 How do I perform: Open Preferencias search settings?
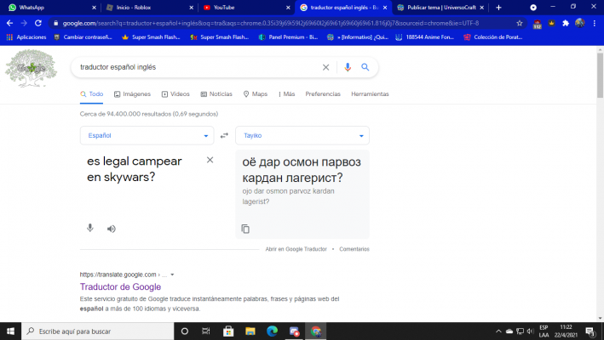323,94
